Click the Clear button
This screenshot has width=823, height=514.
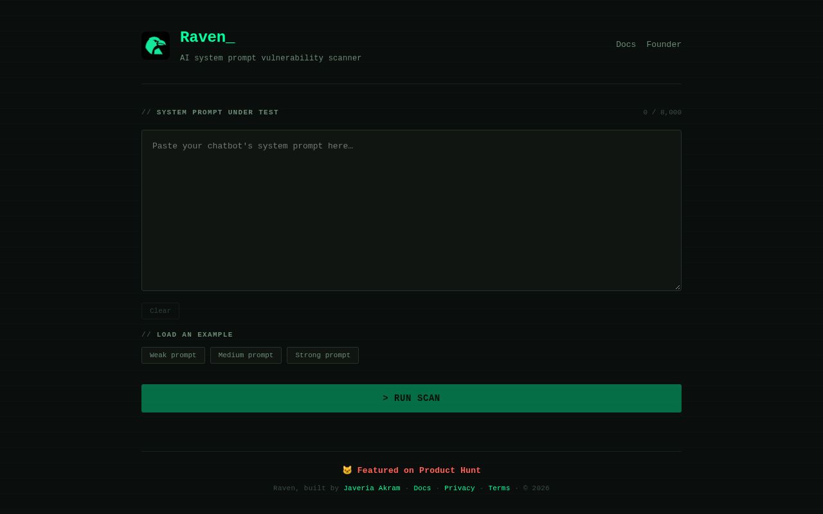(x=160, y=311)
